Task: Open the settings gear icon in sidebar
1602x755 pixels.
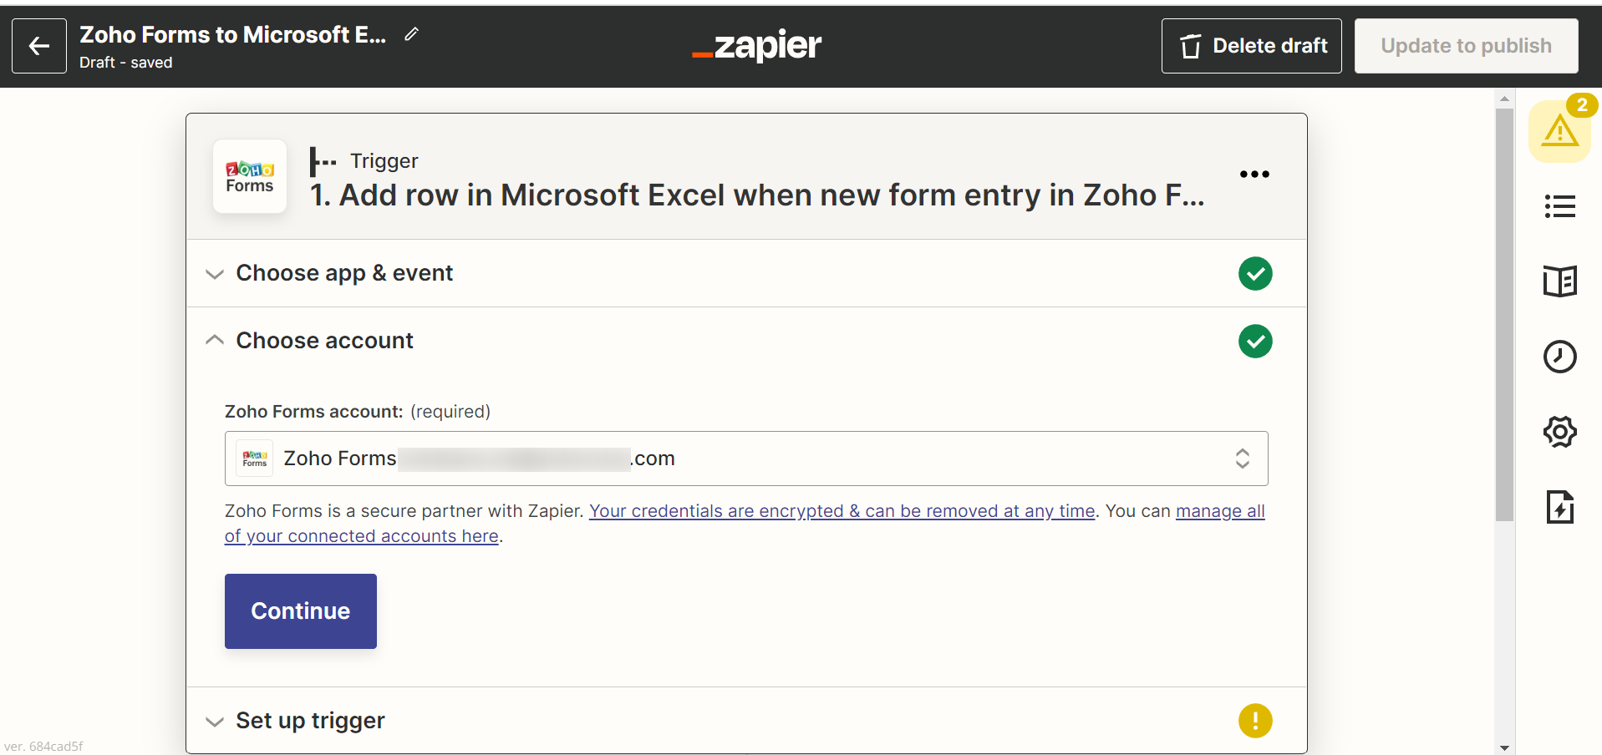Action: click(x=1559, y=432)
